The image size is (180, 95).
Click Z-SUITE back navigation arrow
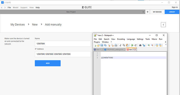tap(2, 8)
